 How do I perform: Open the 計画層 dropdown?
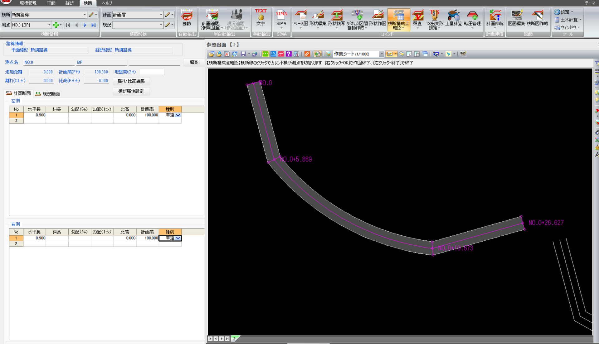[x=161, y=15]
